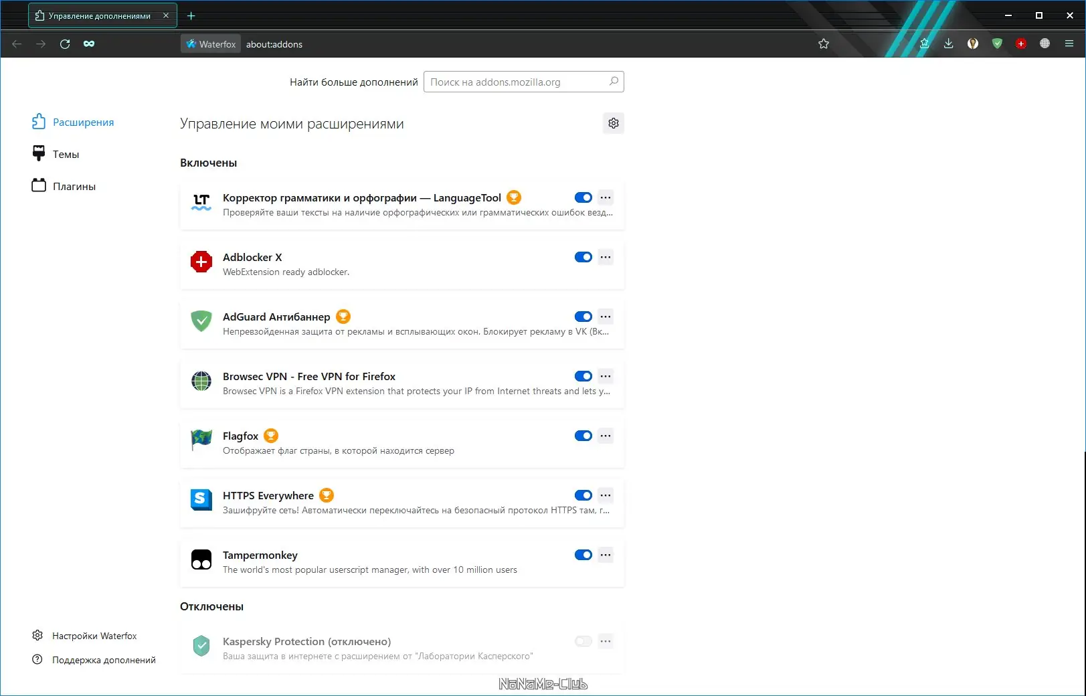Go back with the back arrow

17,44
